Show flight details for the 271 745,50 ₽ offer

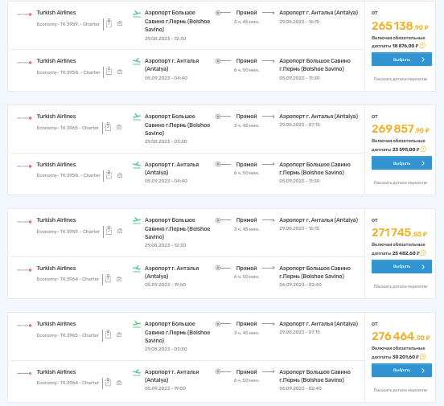coord(401,286)
